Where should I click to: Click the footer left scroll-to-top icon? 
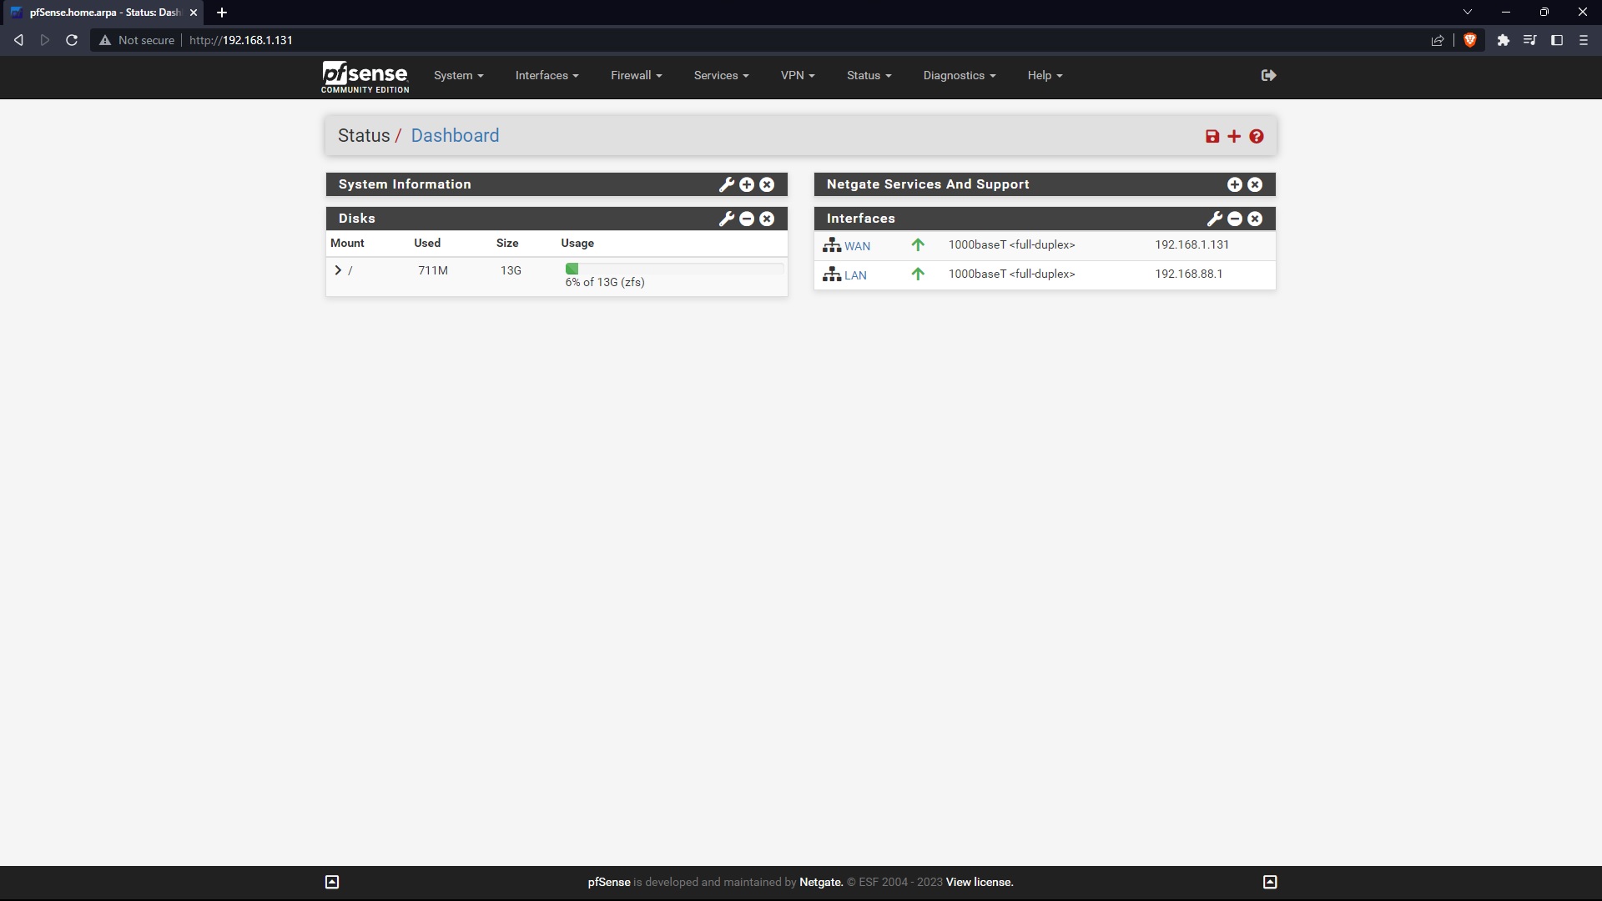tap(332, 882)
